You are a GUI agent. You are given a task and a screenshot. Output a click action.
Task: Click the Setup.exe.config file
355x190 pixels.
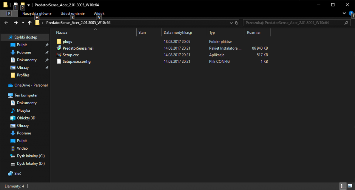(76, 62)
